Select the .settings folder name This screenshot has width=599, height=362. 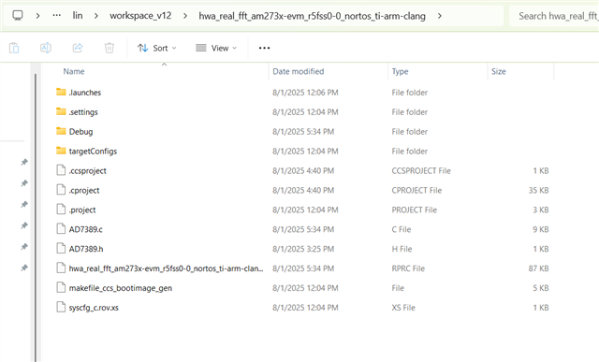[83, 112]
